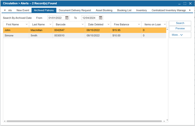Click the horizontal scrollbar thumb
The width and height of the screenshot is (195, 126).
pyautogui.click(x=84, y=121)
